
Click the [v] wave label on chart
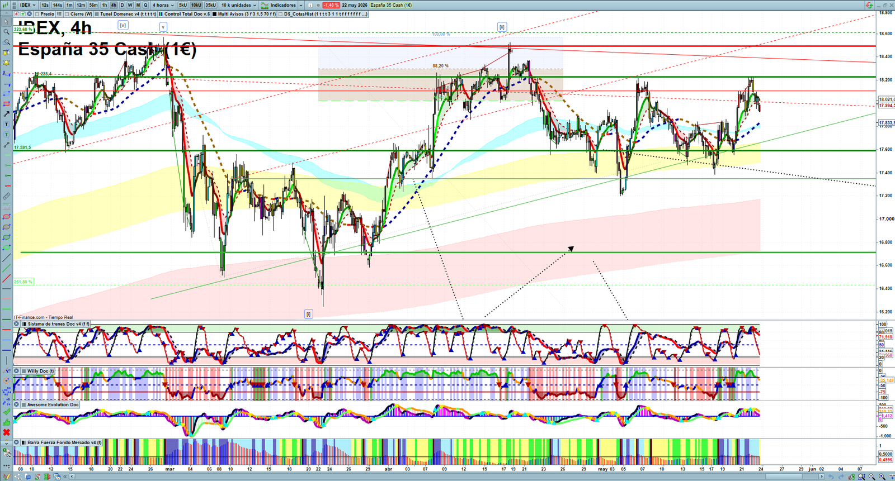[x=123, y=25]
